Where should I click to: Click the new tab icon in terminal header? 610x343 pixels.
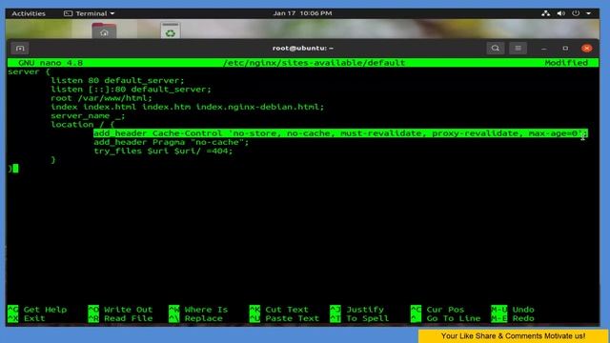(x=20, y=49)
